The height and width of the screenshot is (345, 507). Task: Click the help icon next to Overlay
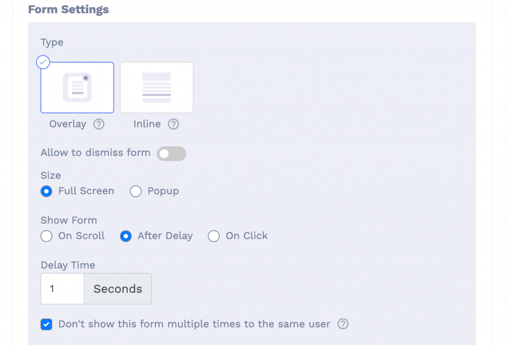99,124
